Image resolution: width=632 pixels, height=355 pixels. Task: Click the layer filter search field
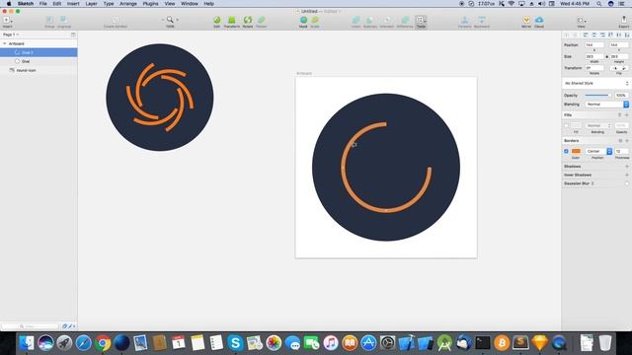click(31, 326)
